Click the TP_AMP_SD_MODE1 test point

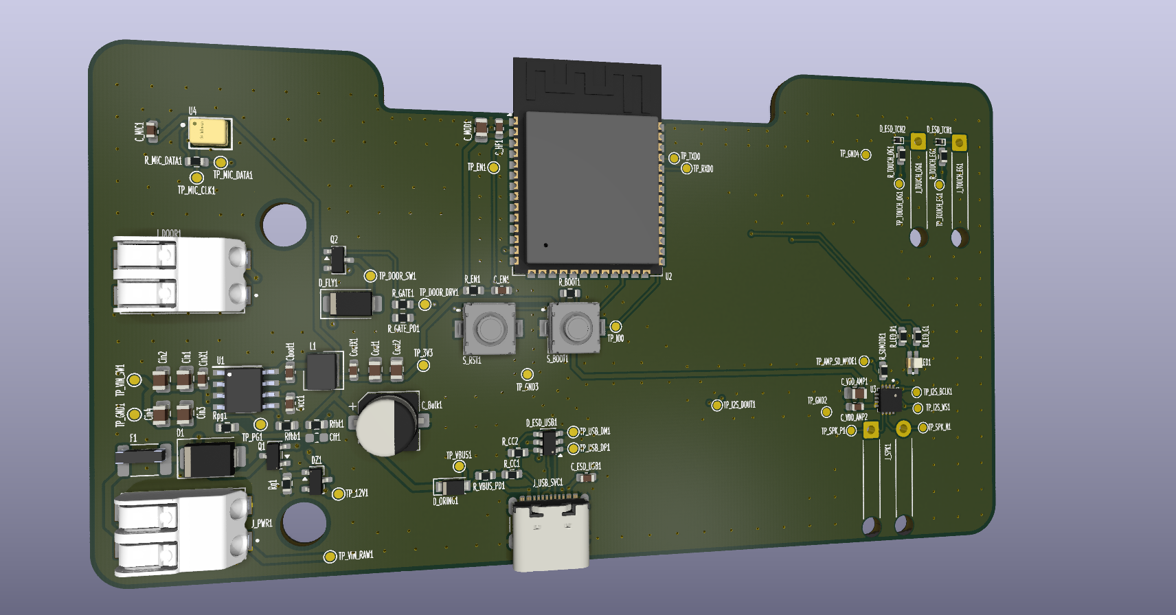pos(864,361)
